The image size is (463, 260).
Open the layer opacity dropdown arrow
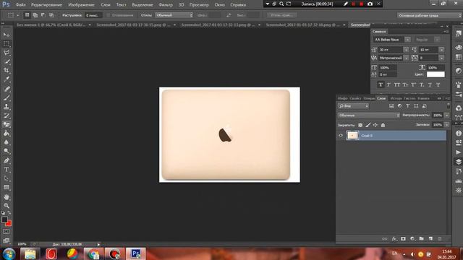(x=447, y=116)
